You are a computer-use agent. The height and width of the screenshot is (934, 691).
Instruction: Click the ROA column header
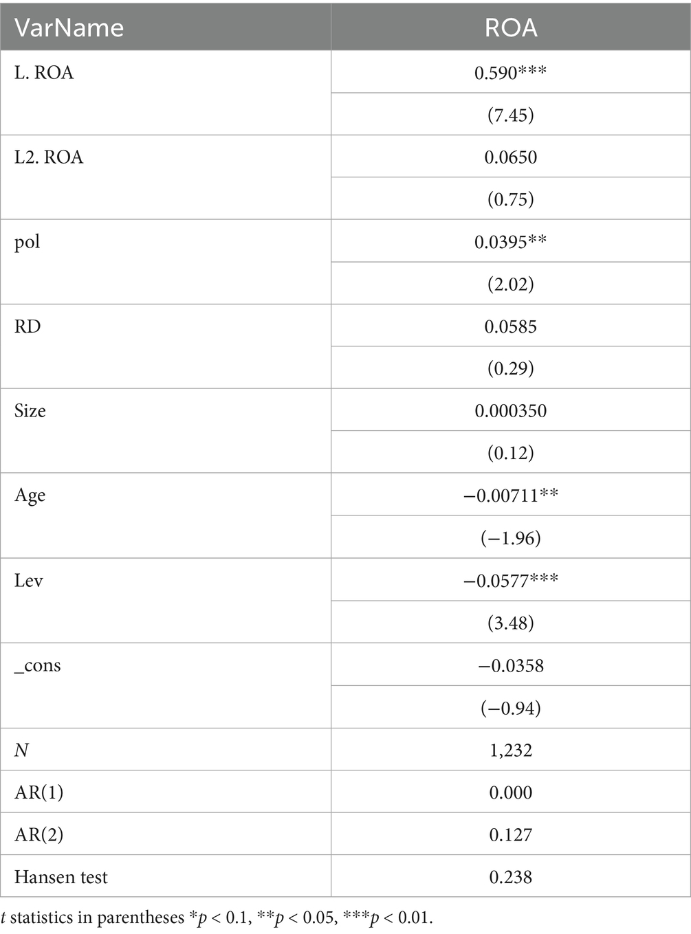point(510,27)
